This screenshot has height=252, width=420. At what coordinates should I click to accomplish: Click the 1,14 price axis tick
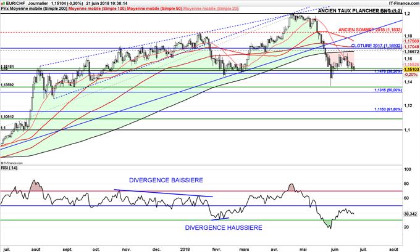(x=408, y=82)
